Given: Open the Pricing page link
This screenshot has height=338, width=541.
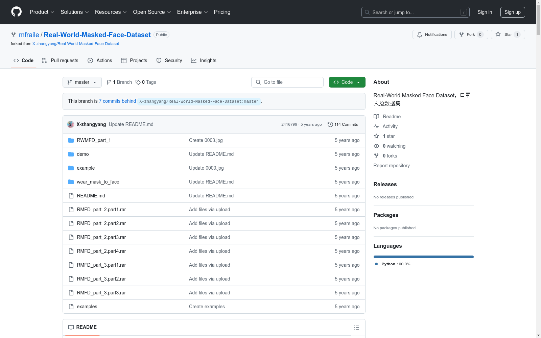Looking at the screenshot, I should 222,12.
